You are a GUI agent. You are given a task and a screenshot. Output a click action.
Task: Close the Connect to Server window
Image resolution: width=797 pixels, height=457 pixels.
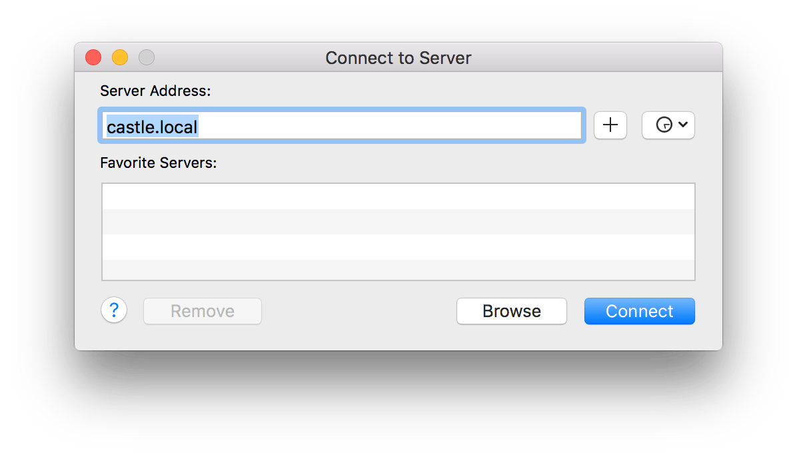93,58
